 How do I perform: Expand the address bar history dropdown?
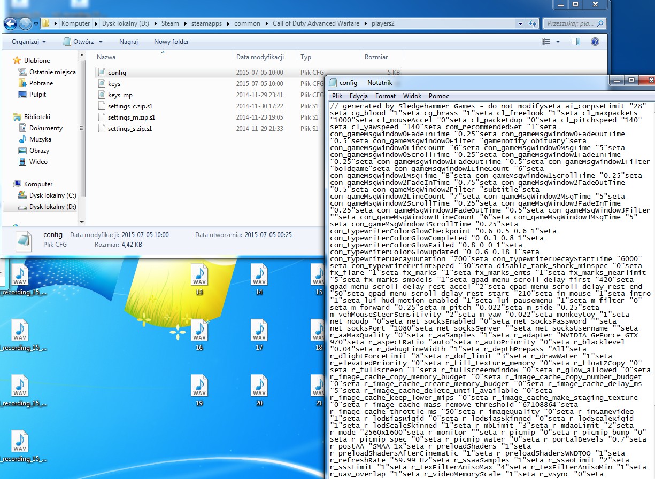click(520, 23)
